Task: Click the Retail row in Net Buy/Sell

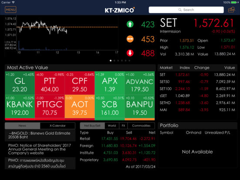Action: click(x=117, y=139)
